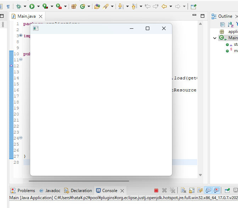The image size is (238, 208).
Task: Click the JavaFX window icon in title bar
Action: [x=36, y=28]
